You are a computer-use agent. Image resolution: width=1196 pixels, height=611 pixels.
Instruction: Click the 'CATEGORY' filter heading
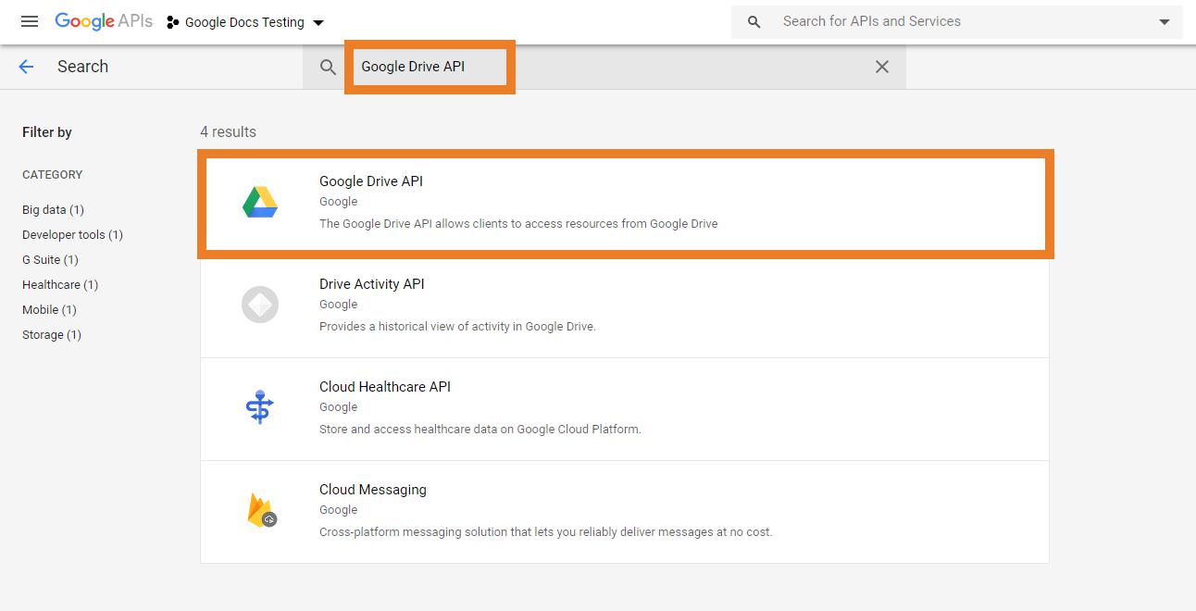point(53,175)
